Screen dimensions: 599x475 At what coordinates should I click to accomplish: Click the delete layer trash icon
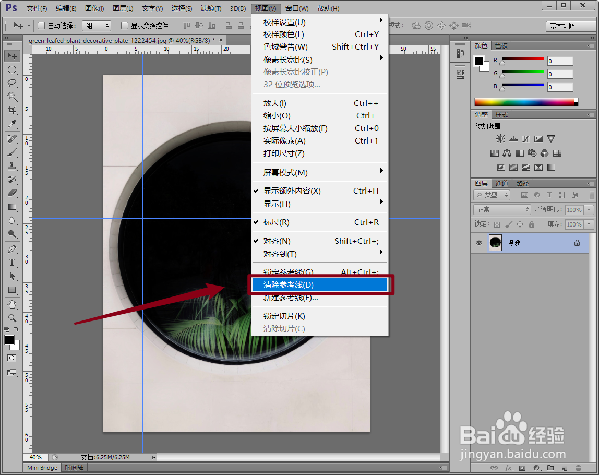click(578, 468)
